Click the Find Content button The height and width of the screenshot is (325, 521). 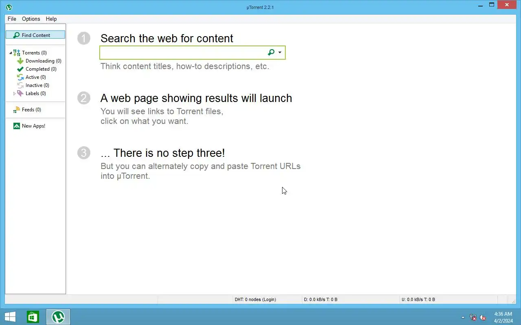tap(35, 35)
